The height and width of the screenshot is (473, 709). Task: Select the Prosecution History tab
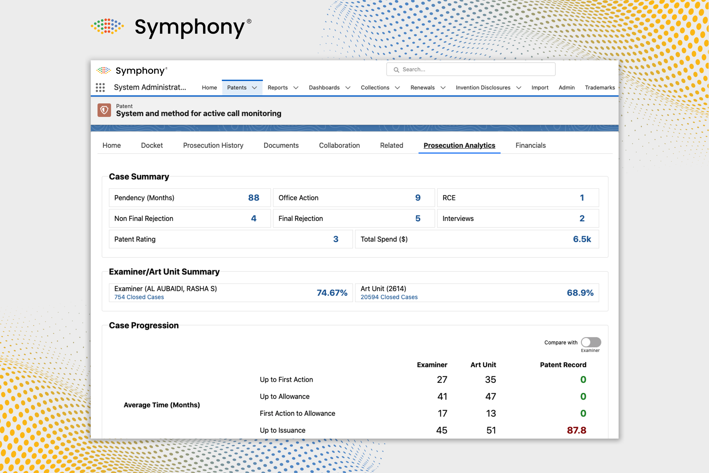coord(213,145)
